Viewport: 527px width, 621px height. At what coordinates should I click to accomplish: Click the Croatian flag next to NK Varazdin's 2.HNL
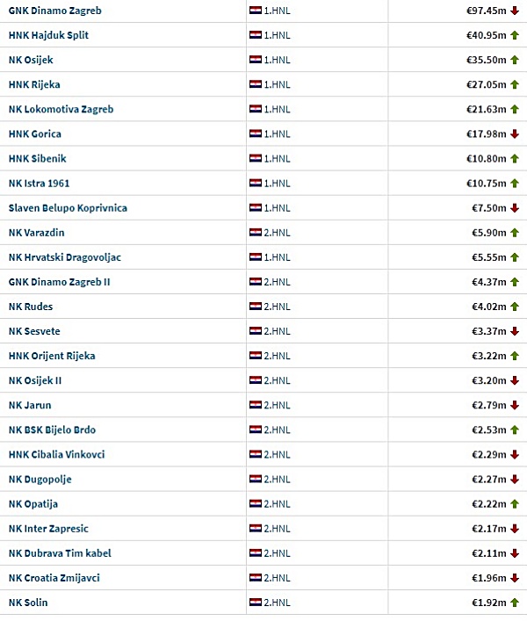[x=256, y=233]
